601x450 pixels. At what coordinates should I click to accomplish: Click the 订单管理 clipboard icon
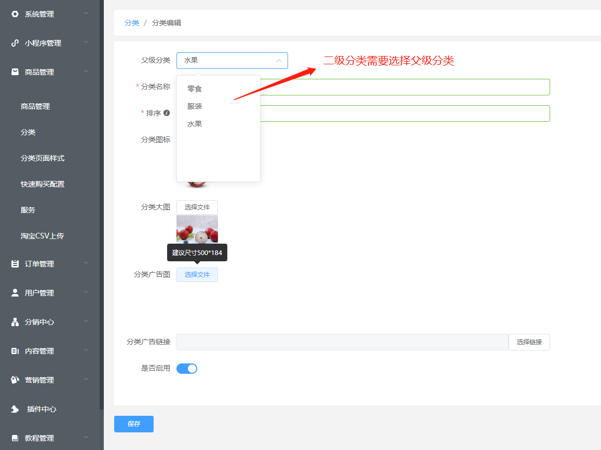pos(15,264)
